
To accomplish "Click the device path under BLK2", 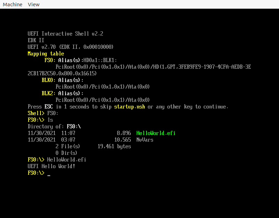I will click(x=103, y=100).
